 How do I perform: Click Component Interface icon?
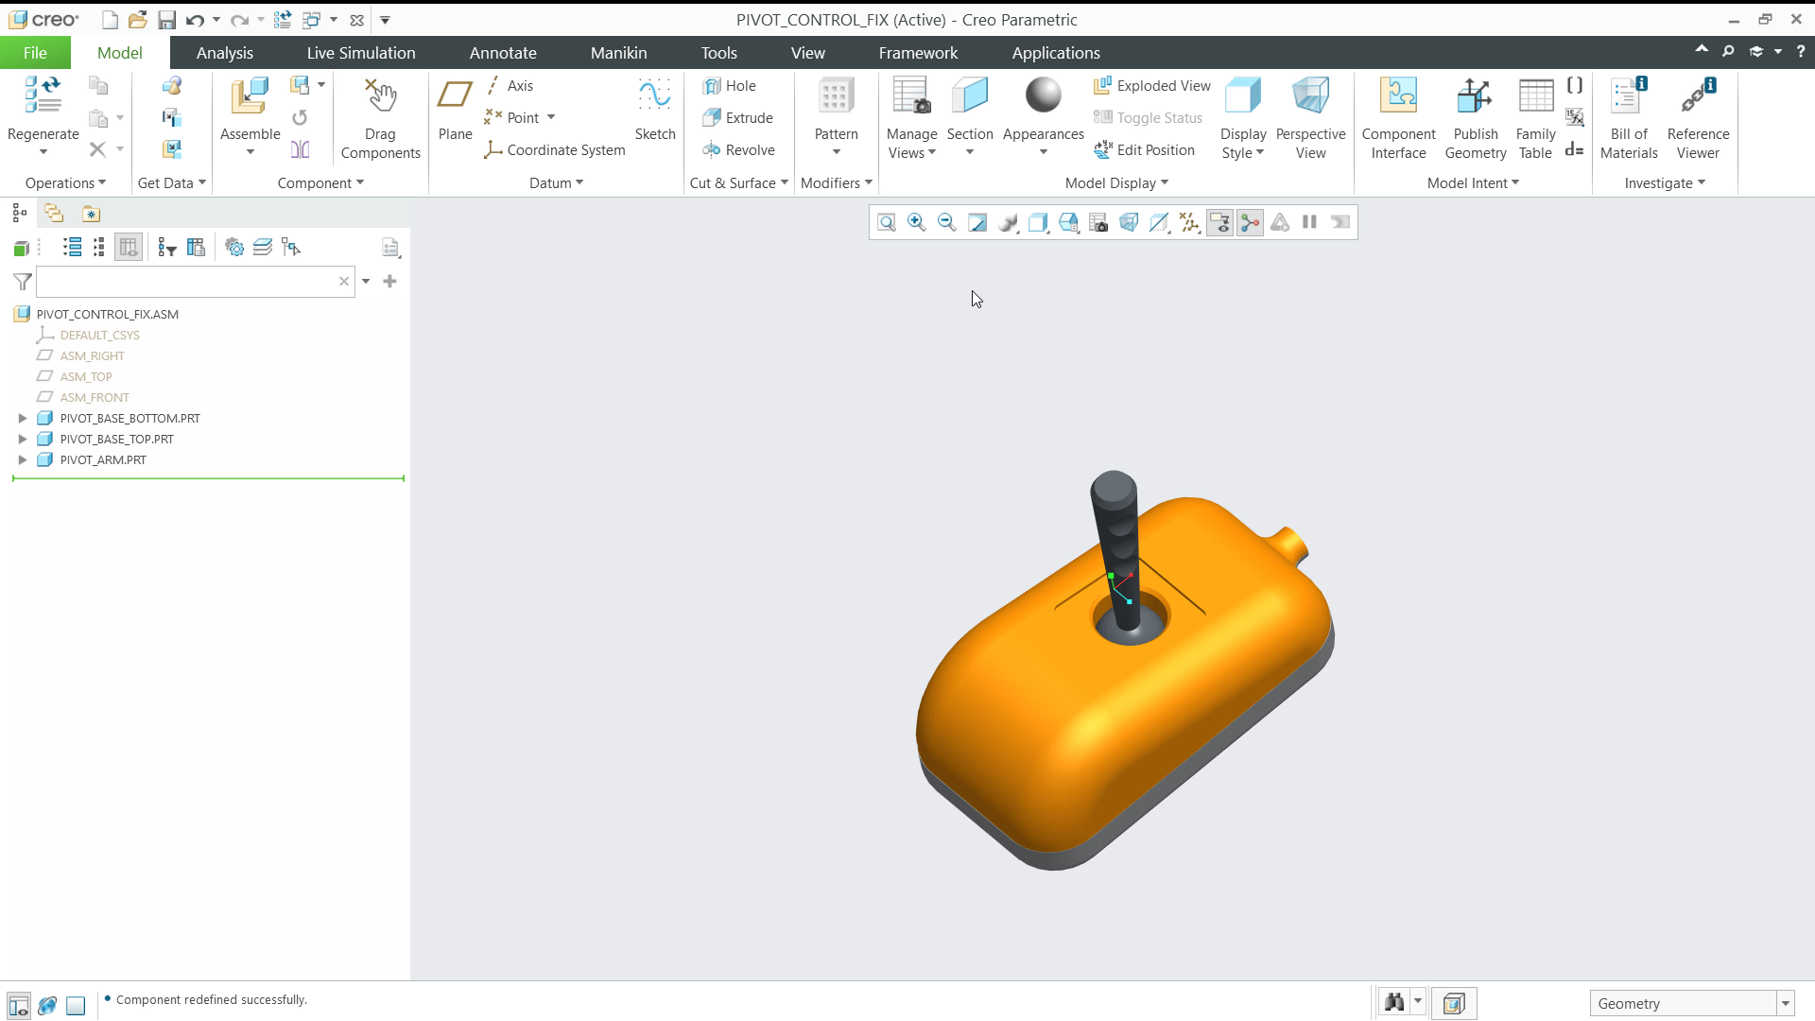click(x=1398, y=95)
